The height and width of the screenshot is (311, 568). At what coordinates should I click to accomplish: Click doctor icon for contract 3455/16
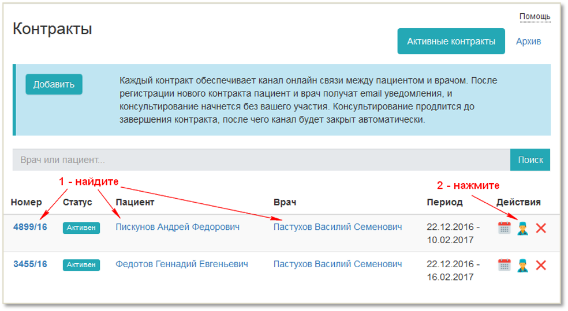pos(522,265)
